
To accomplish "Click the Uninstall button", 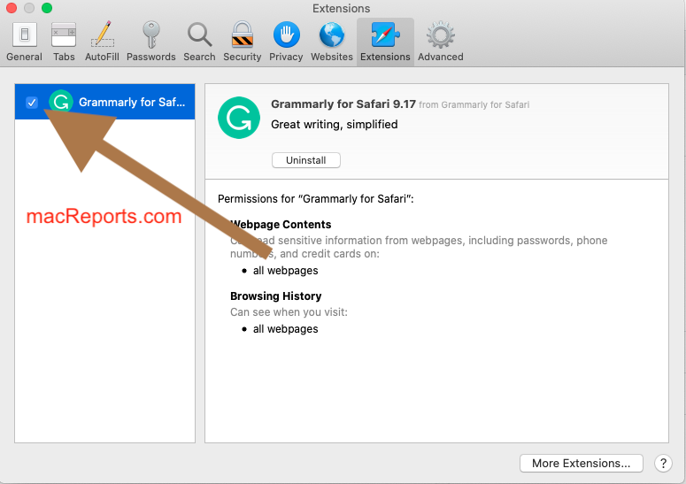I will coord(305,160).
